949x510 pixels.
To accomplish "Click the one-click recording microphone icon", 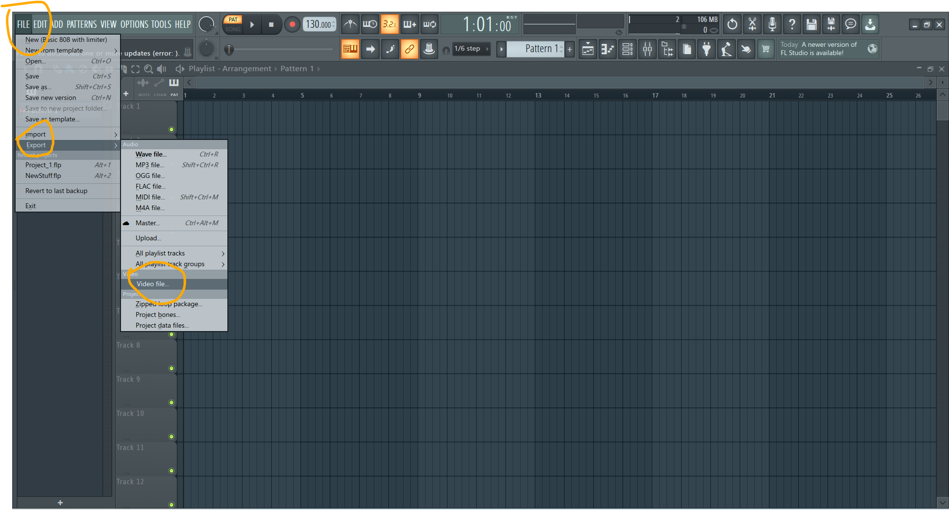I will coord(772,24).
